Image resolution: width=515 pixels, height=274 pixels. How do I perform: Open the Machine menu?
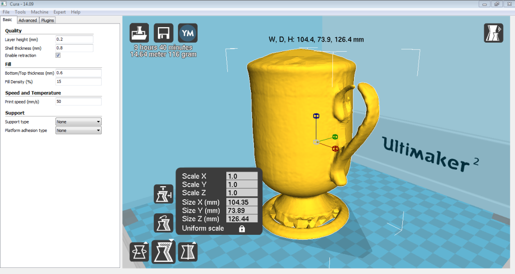pos(39,12)
